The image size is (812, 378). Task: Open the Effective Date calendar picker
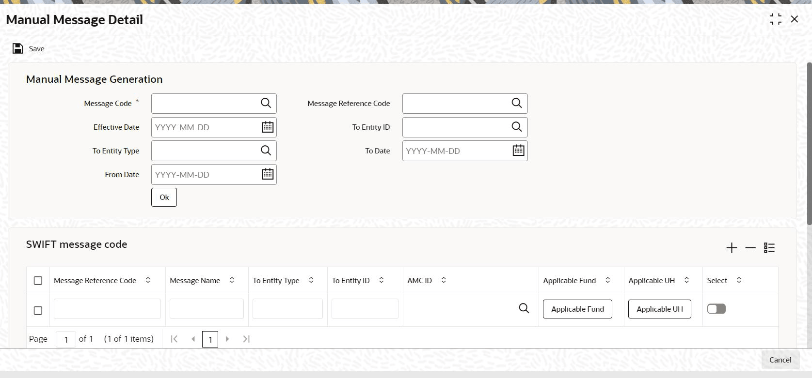tap(268, 127)
